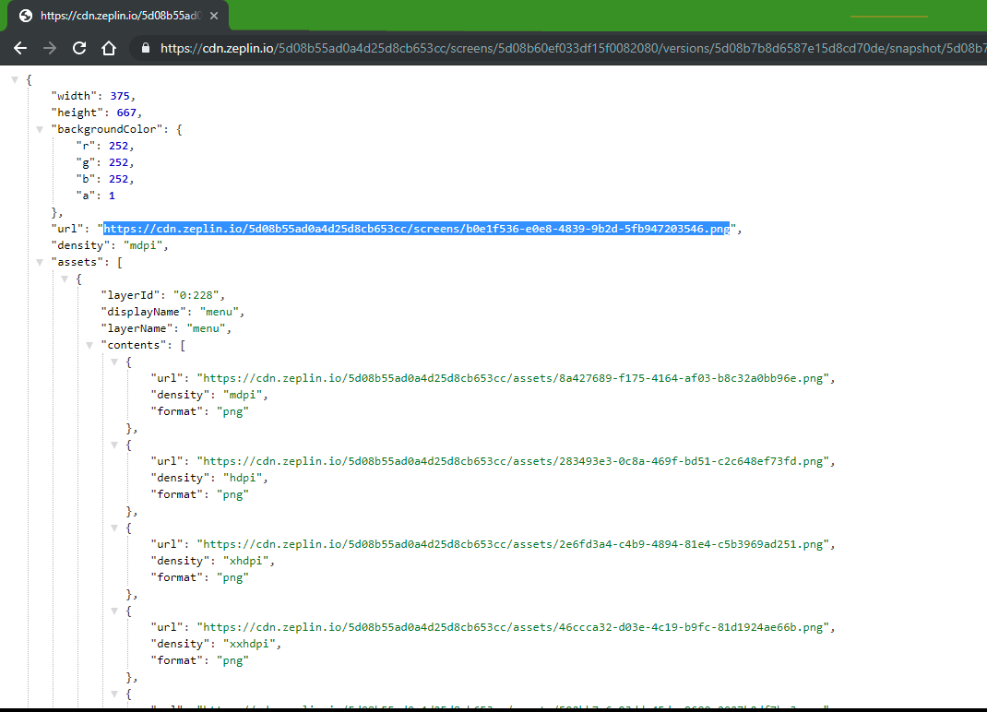
Task: Click the top-level density value "mdpi"
Action: [143, 245]
